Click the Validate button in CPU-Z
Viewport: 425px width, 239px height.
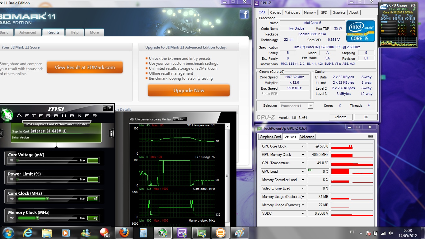tap(340, 117)
